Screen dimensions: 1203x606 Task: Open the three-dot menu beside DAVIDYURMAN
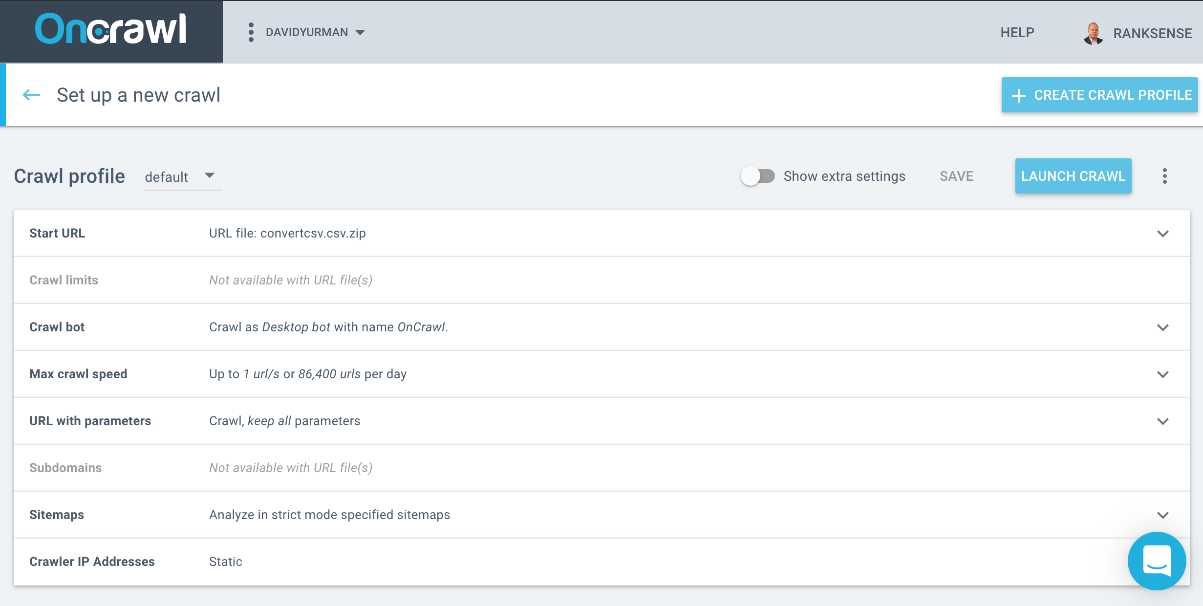coord(251,32)
